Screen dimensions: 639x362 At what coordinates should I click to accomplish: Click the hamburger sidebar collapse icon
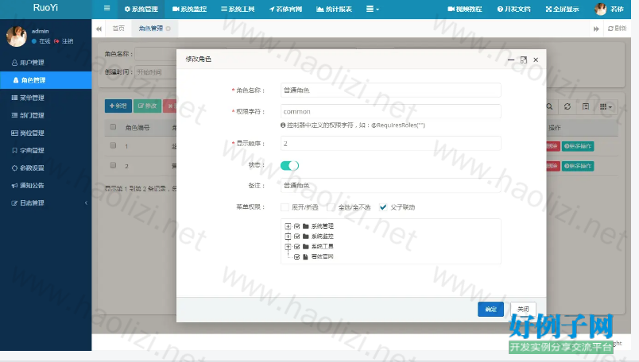[x=107, y=9]
